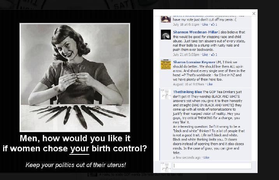The height and width of the screenshot is (180, 279).
Task: Open Sharon Lorraine Keymer's profile name link
Action: [194, 62]
